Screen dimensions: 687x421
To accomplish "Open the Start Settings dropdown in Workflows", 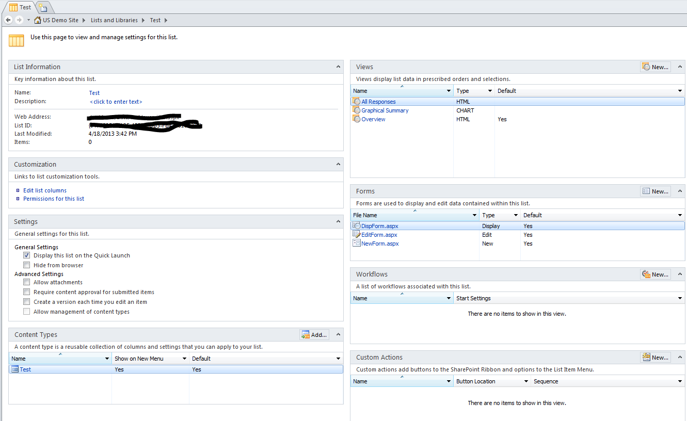I will [680, 298].
